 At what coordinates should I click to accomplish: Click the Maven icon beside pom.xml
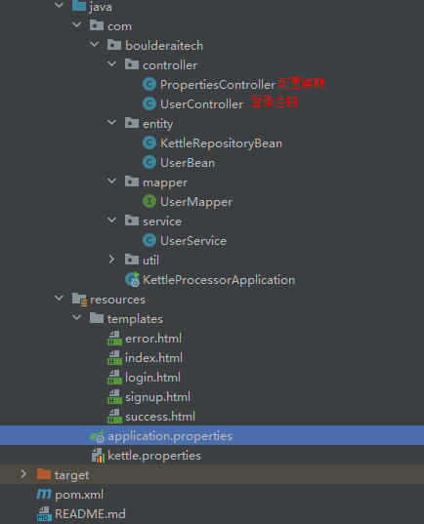pos(44,494)
